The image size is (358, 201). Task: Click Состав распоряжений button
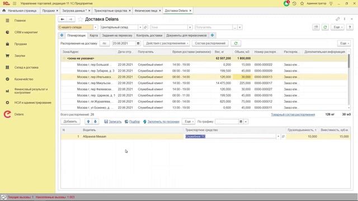(x=210, y=44)
